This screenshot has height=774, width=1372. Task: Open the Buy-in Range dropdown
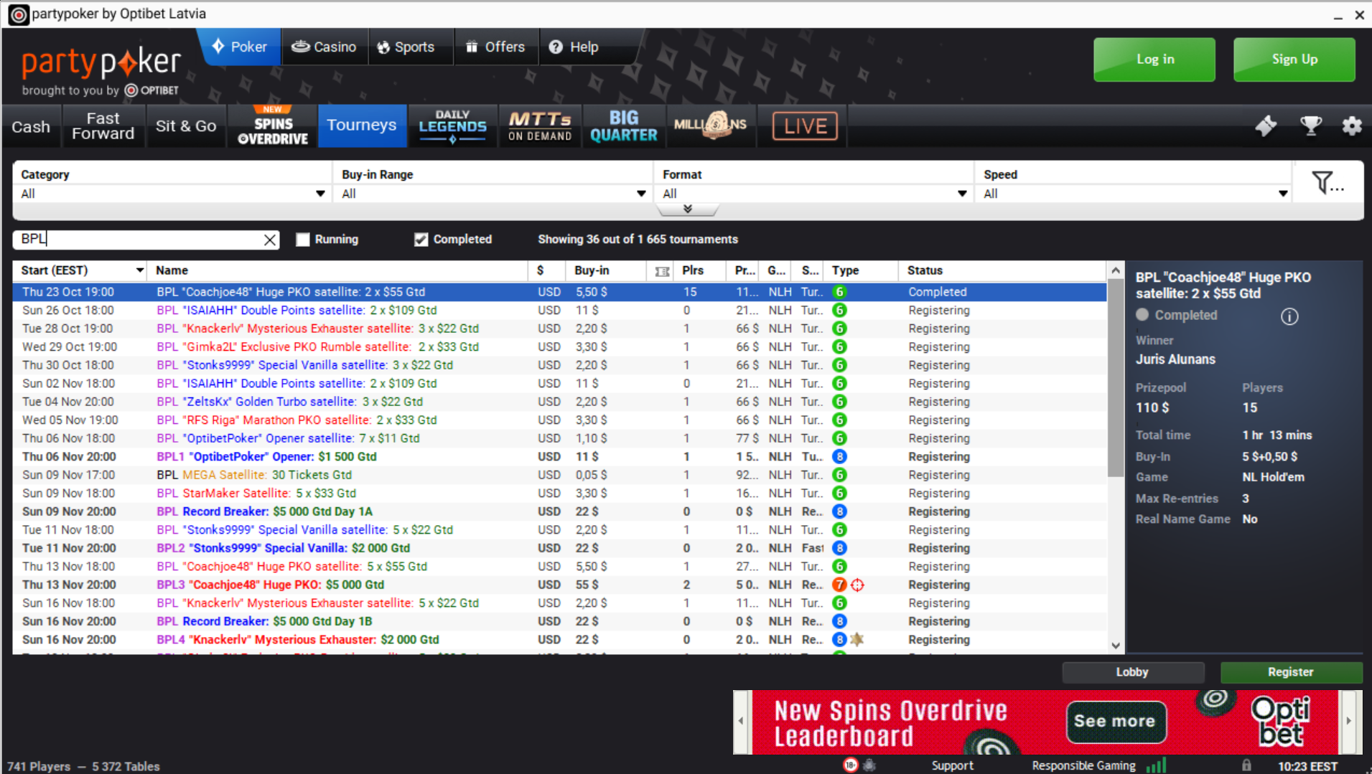click(x=493, y=194)
